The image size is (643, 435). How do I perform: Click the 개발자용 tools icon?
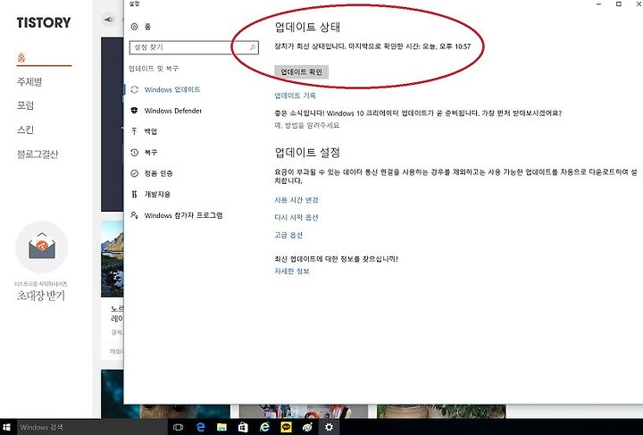[134, 194]
